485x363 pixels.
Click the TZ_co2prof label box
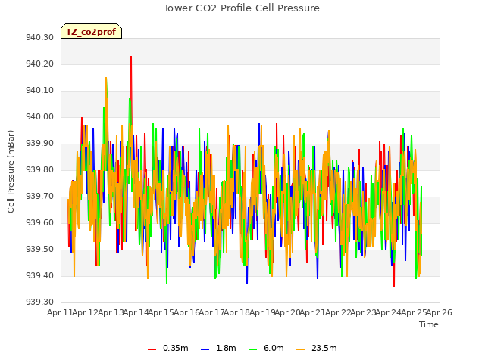click(x=91, y=31)
